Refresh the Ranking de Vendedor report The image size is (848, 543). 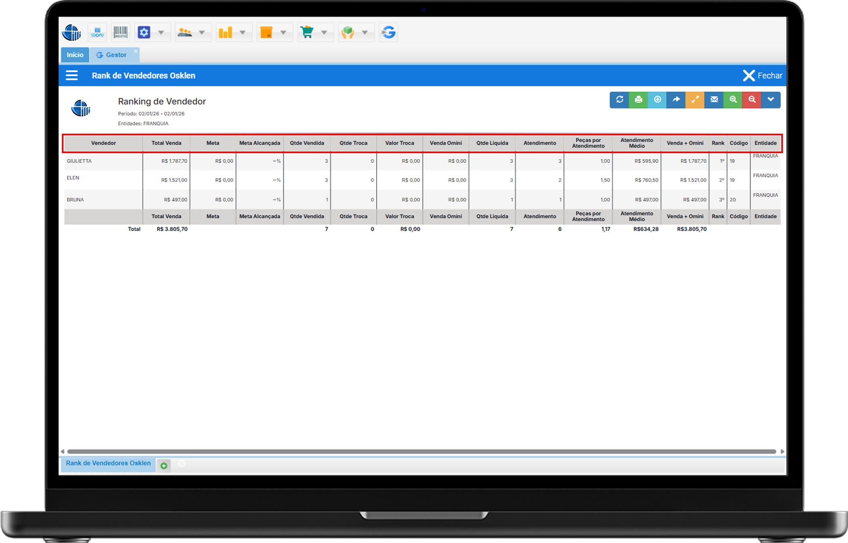[619, 99]
